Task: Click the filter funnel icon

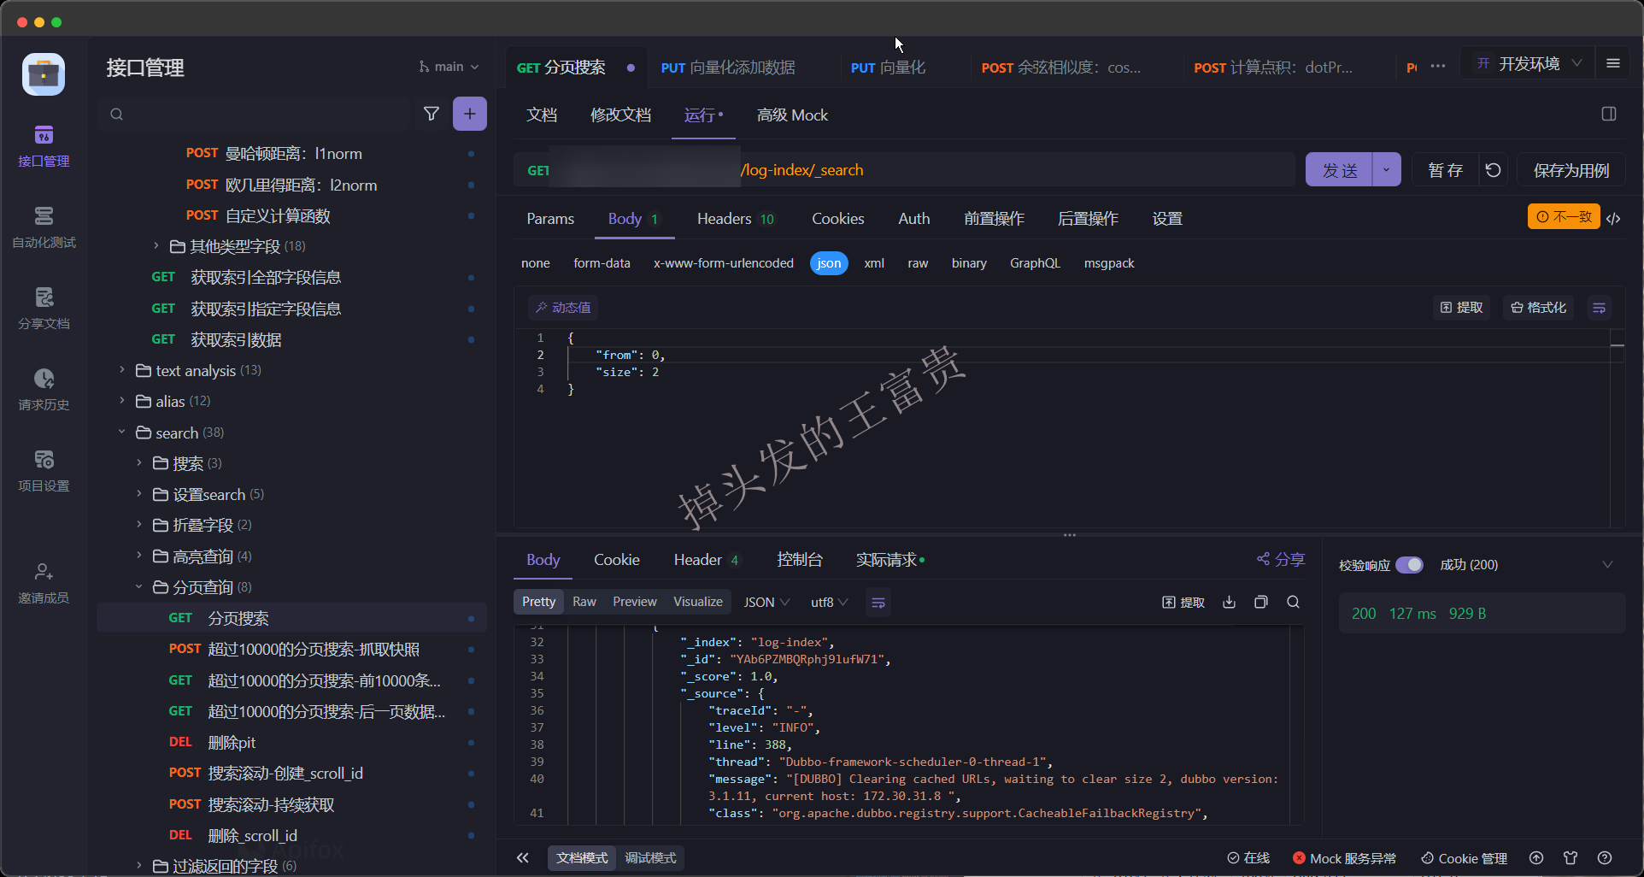Action: click(432, 114)
